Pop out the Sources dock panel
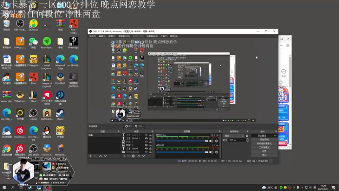This screenshot has width=339, height=191. pyautogui.click(x=152, y=132)
